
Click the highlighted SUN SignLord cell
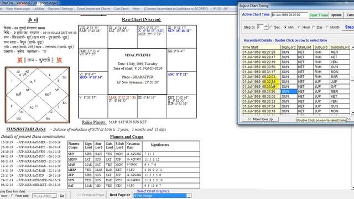289,92
